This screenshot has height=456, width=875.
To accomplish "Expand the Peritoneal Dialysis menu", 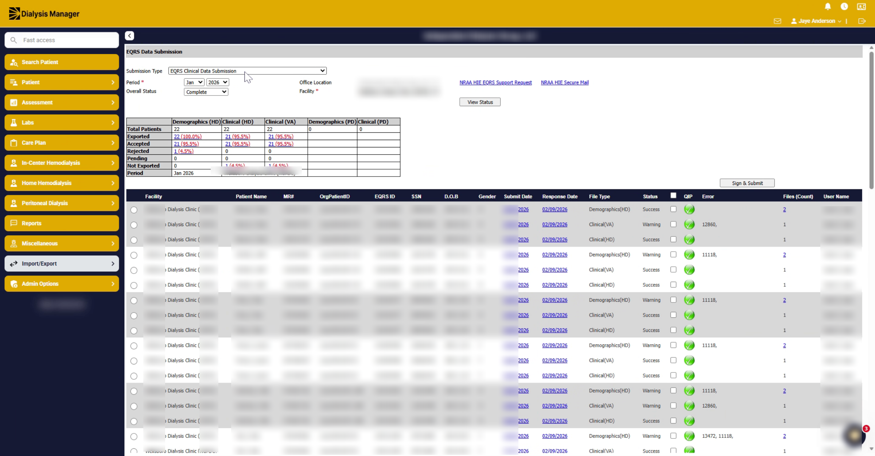I will [62, 203].
